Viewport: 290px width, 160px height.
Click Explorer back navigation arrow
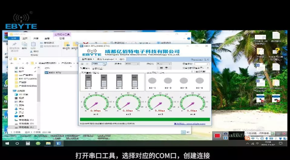coord(12,63)
